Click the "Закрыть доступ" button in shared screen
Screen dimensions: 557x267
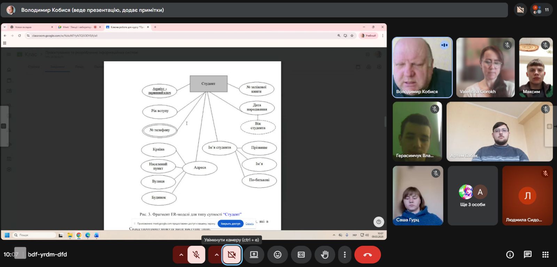point(230,224)
